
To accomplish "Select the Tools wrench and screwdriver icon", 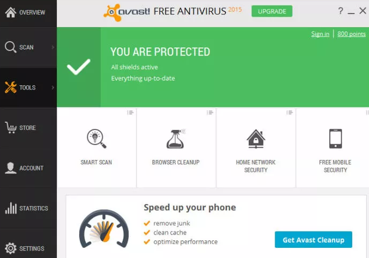I will click(x=11, y=87).
